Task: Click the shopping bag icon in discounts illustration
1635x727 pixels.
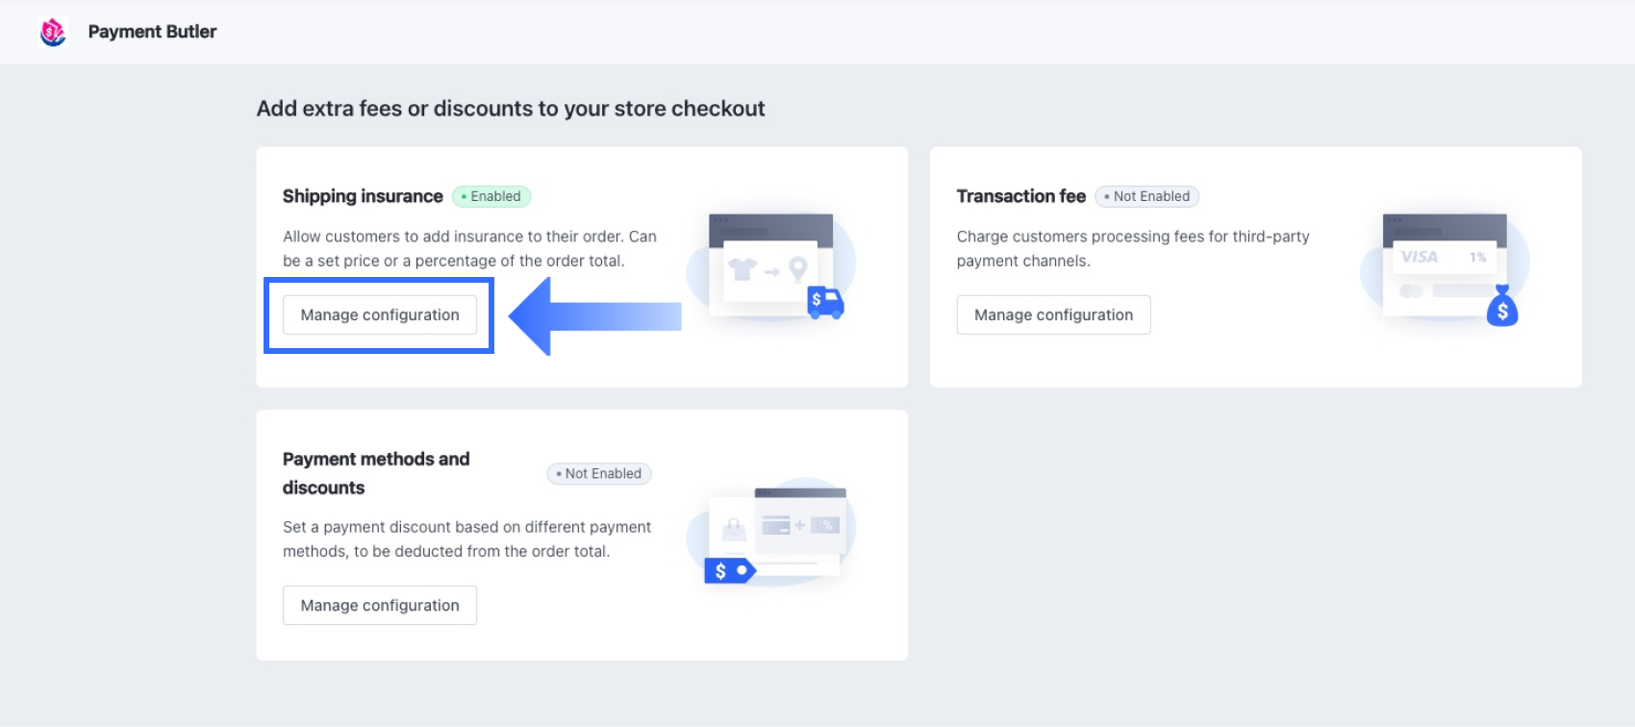Action: pyautogui.click(x=734, y=528)
